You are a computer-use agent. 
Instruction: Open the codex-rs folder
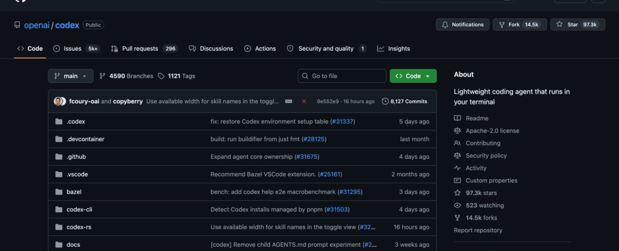[79, 227]
